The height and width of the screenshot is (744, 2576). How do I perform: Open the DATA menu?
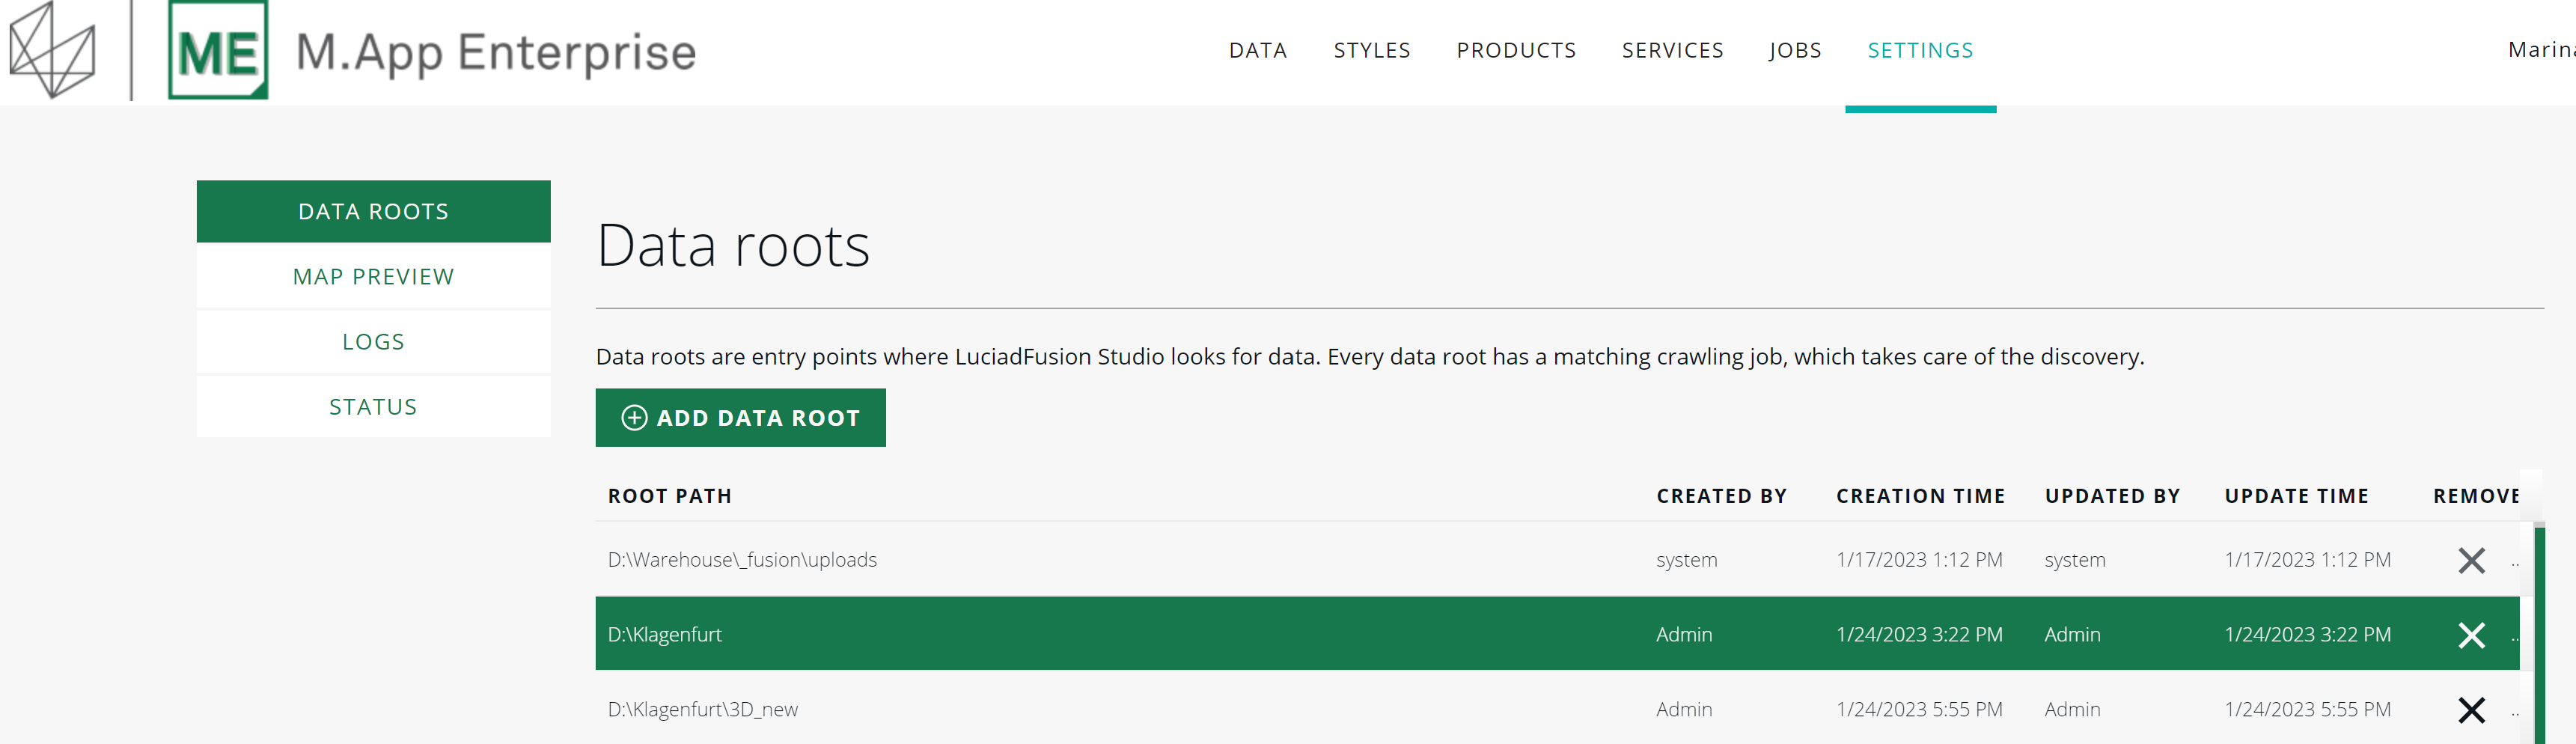pos(1257,50)
